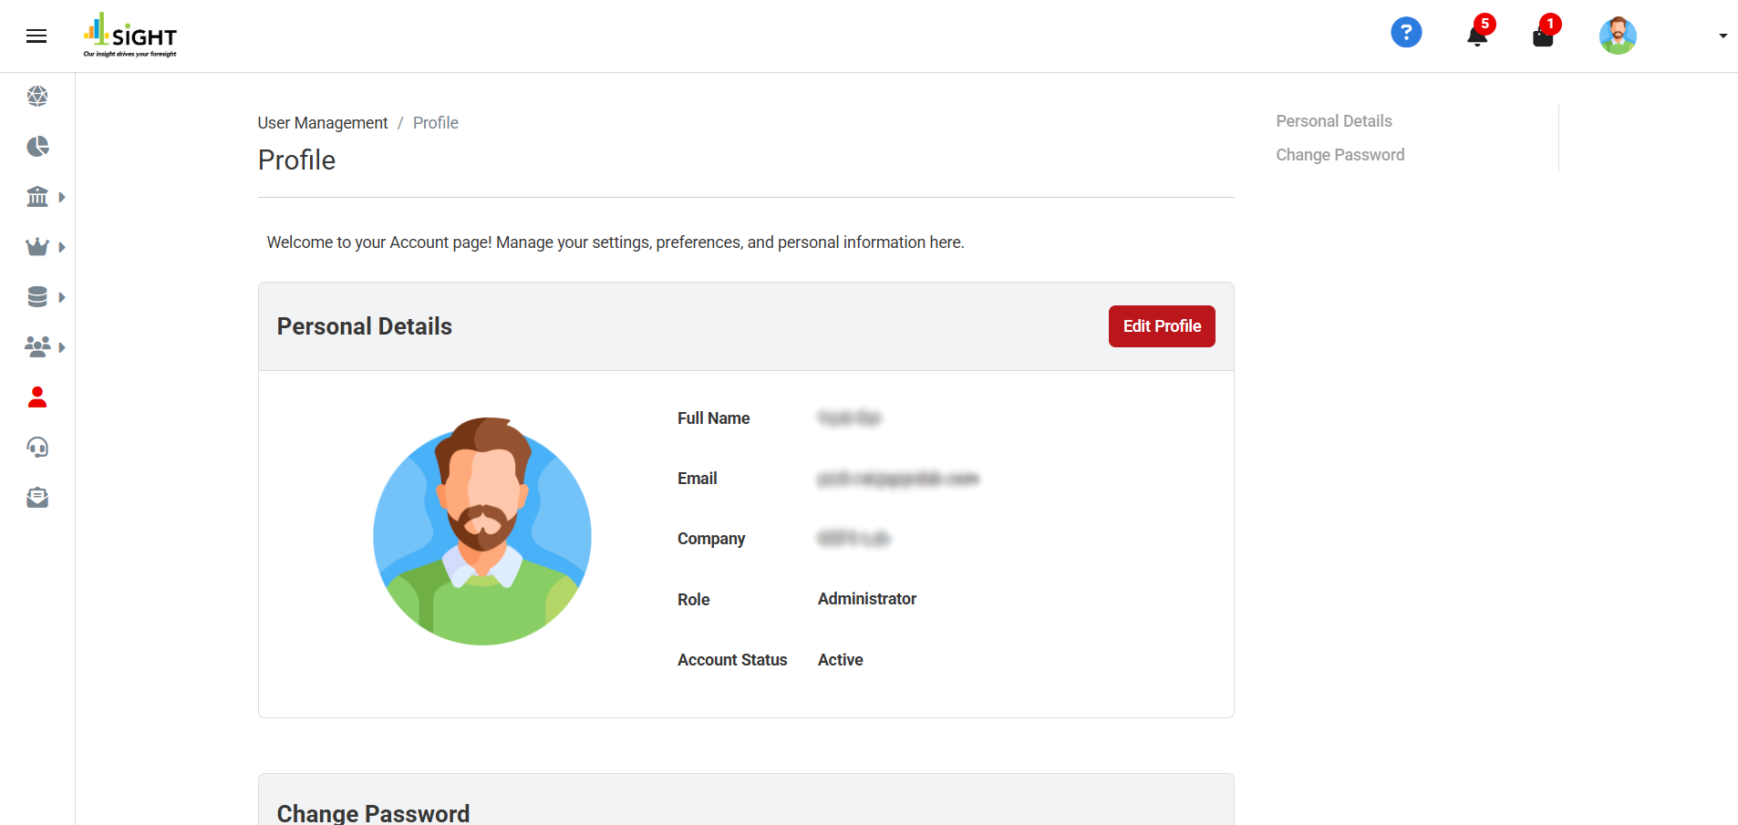
Task: Select Personal Details in the right navigation
Action: click(x=1333, y=120)
